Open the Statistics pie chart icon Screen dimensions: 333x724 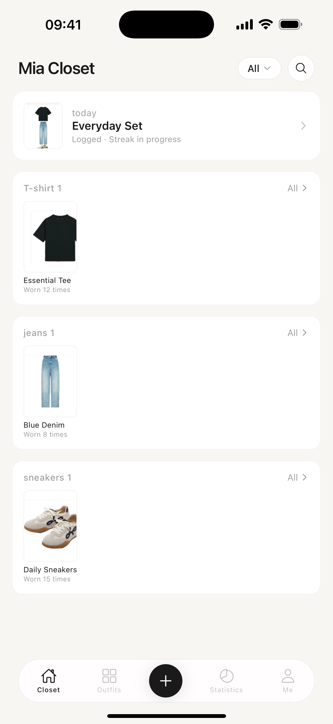(x=226, y=676)
